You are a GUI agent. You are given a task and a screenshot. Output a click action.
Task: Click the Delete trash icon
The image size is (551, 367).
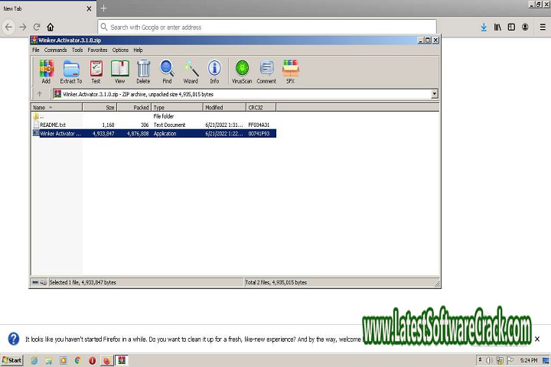pos(143,72)
